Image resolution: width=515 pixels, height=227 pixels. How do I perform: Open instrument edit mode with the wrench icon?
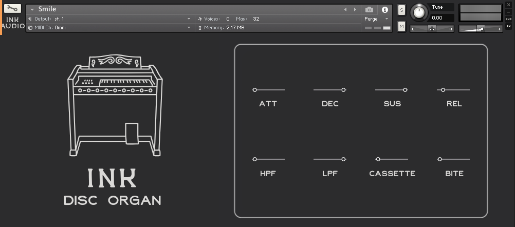(x=13, y=9)
